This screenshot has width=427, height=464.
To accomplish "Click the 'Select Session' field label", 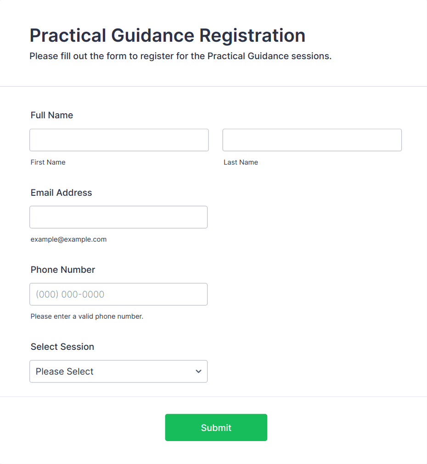I will coord(62,347).
